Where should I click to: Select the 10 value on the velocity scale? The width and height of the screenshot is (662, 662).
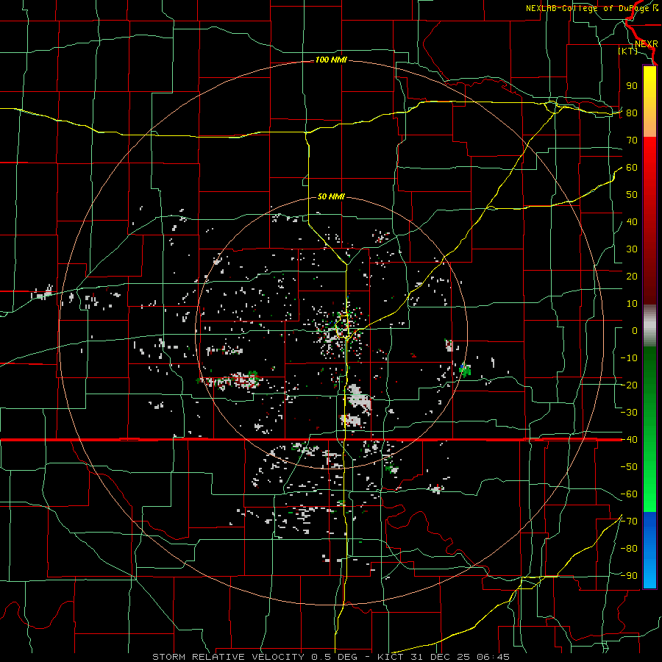click(632, 304)
